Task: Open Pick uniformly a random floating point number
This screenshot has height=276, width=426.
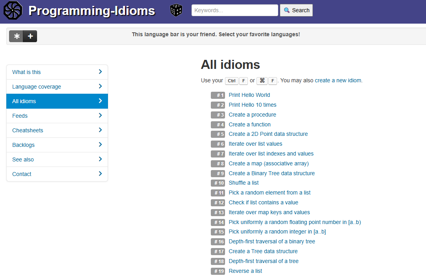Action: click(295, 222)
